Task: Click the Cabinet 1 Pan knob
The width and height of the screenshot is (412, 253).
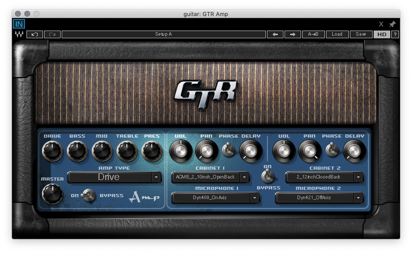Action: pyautogui.click(x=207, y=151)
